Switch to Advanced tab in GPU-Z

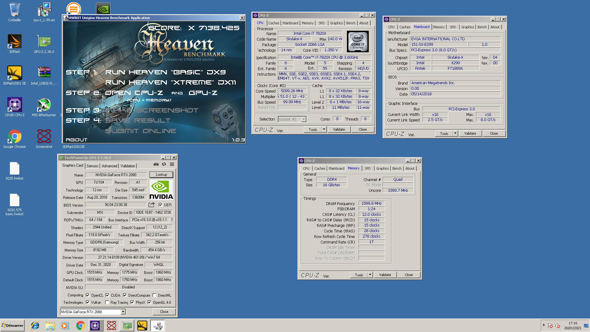(109, 166)
